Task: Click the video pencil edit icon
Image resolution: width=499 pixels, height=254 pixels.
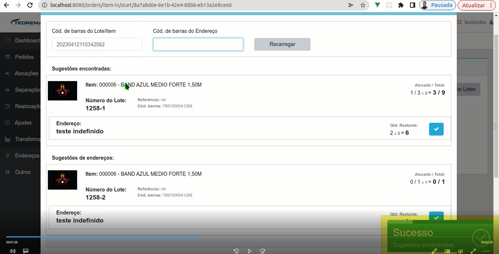Action: coord(434,251)
